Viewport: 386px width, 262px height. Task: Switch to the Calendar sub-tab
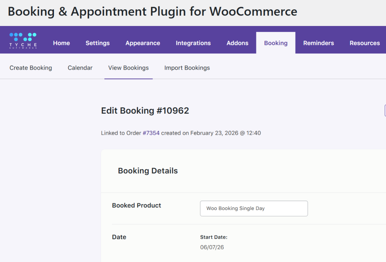(x=80, y=68)
